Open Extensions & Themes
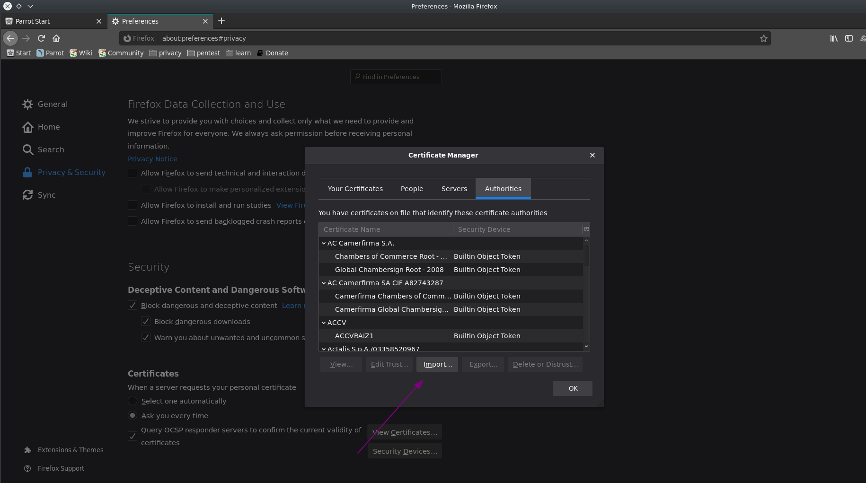This screenshot has height=483, width=866. coord(63,450)
